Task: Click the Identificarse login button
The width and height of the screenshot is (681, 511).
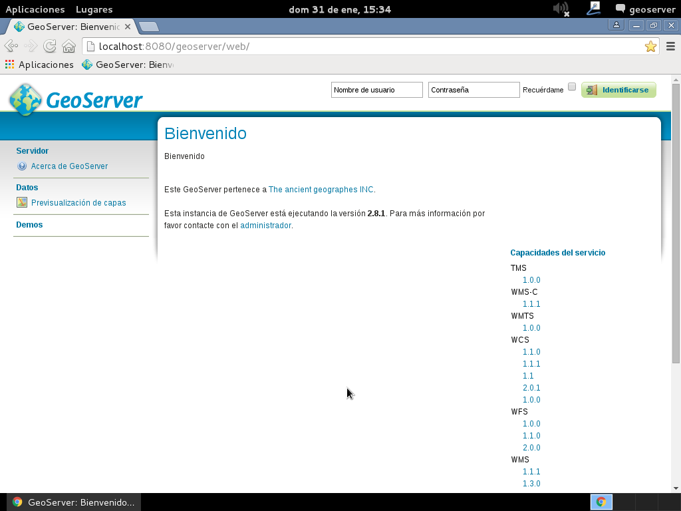Action: coord(618,90)
